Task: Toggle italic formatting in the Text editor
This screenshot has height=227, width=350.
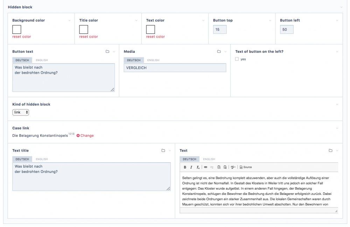Action: 191,167
